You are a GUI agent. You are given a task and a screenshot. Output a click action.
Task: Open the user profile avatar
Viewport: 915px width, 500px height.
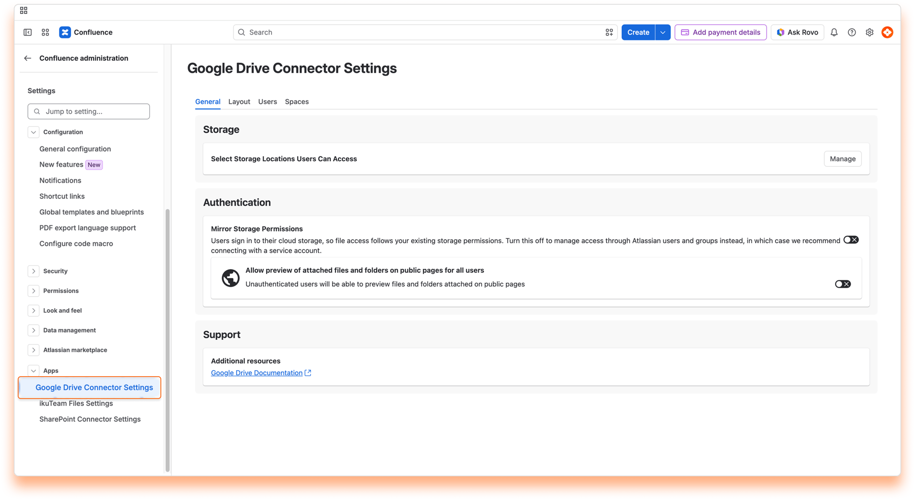[887, 32]
